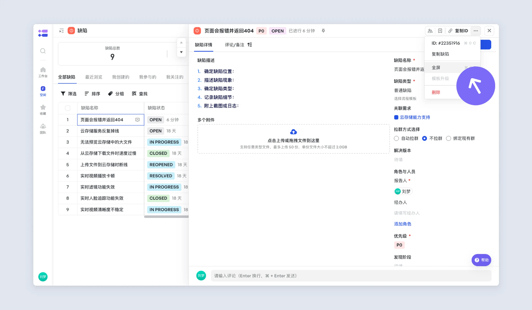532x310 pixels.
Task: Choose 复制缺陷 from the menu
Action: (x=453, y=54)
